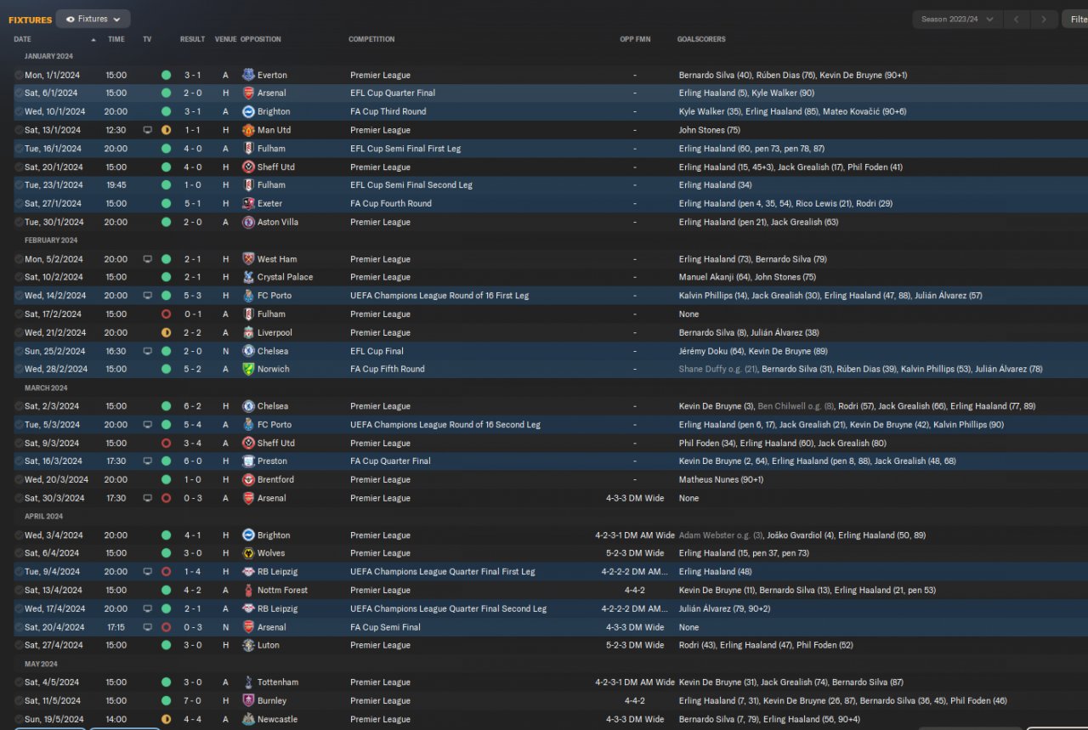Open the EFL Cup Final competition link

tap(377, 351)
